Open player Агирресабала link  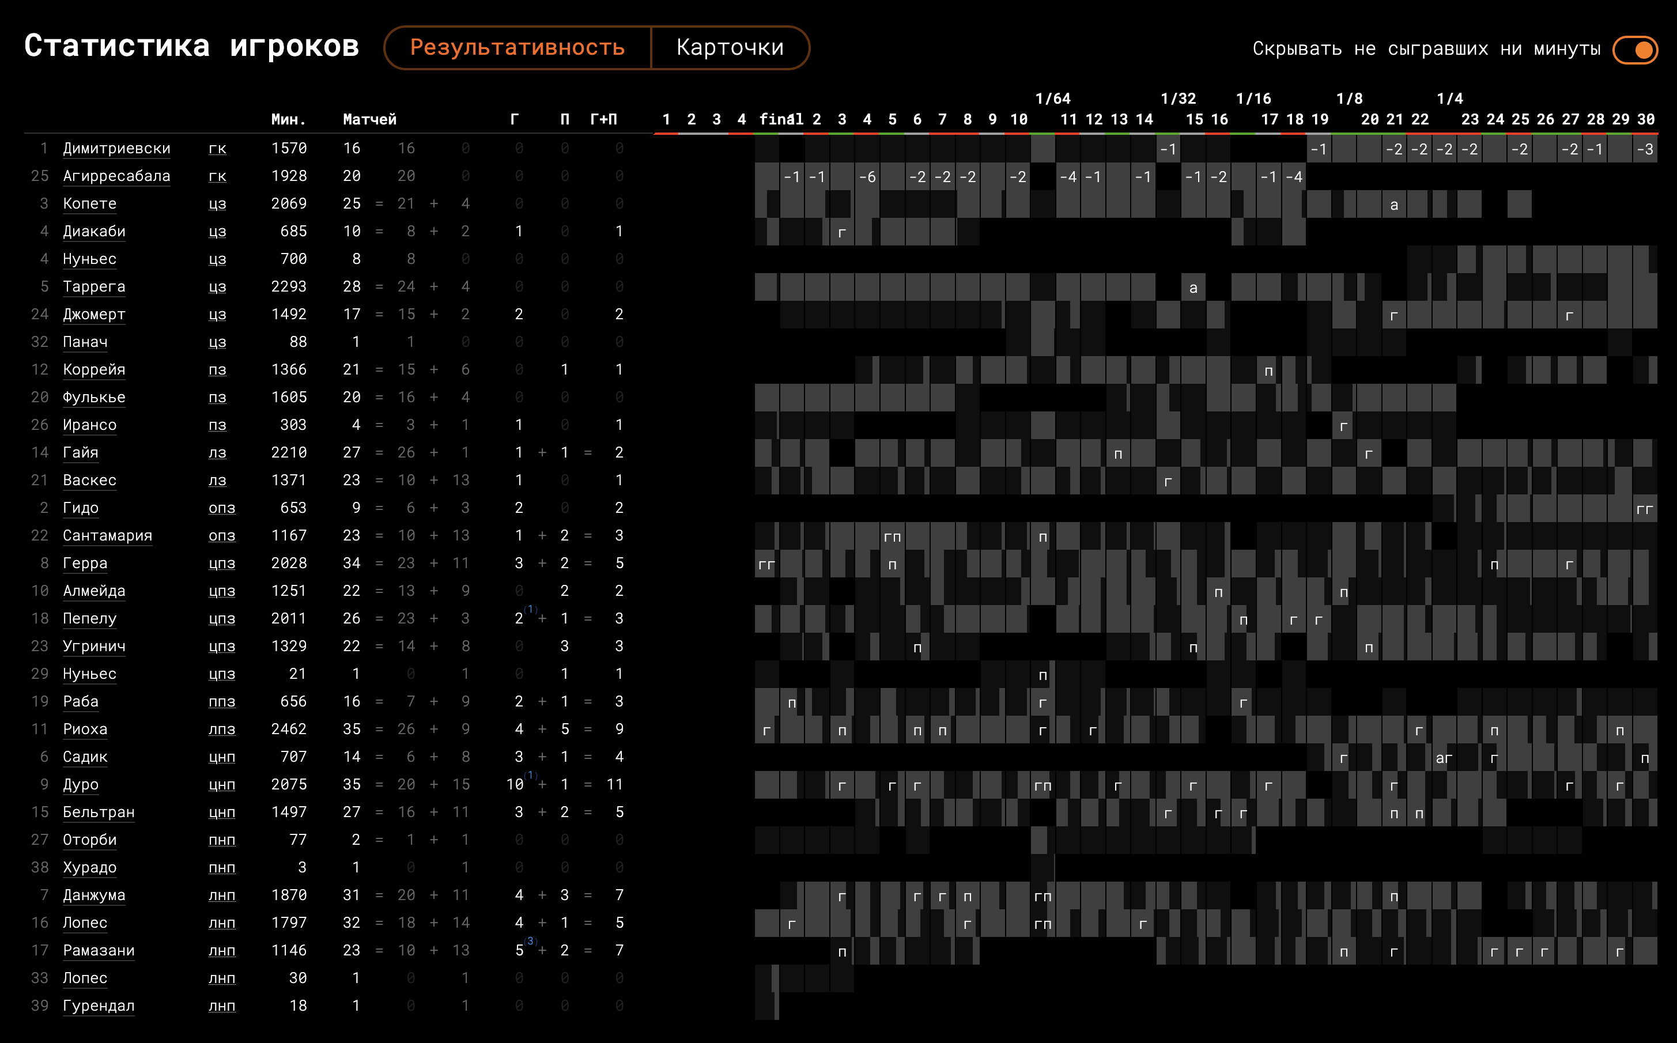point(116,176)
